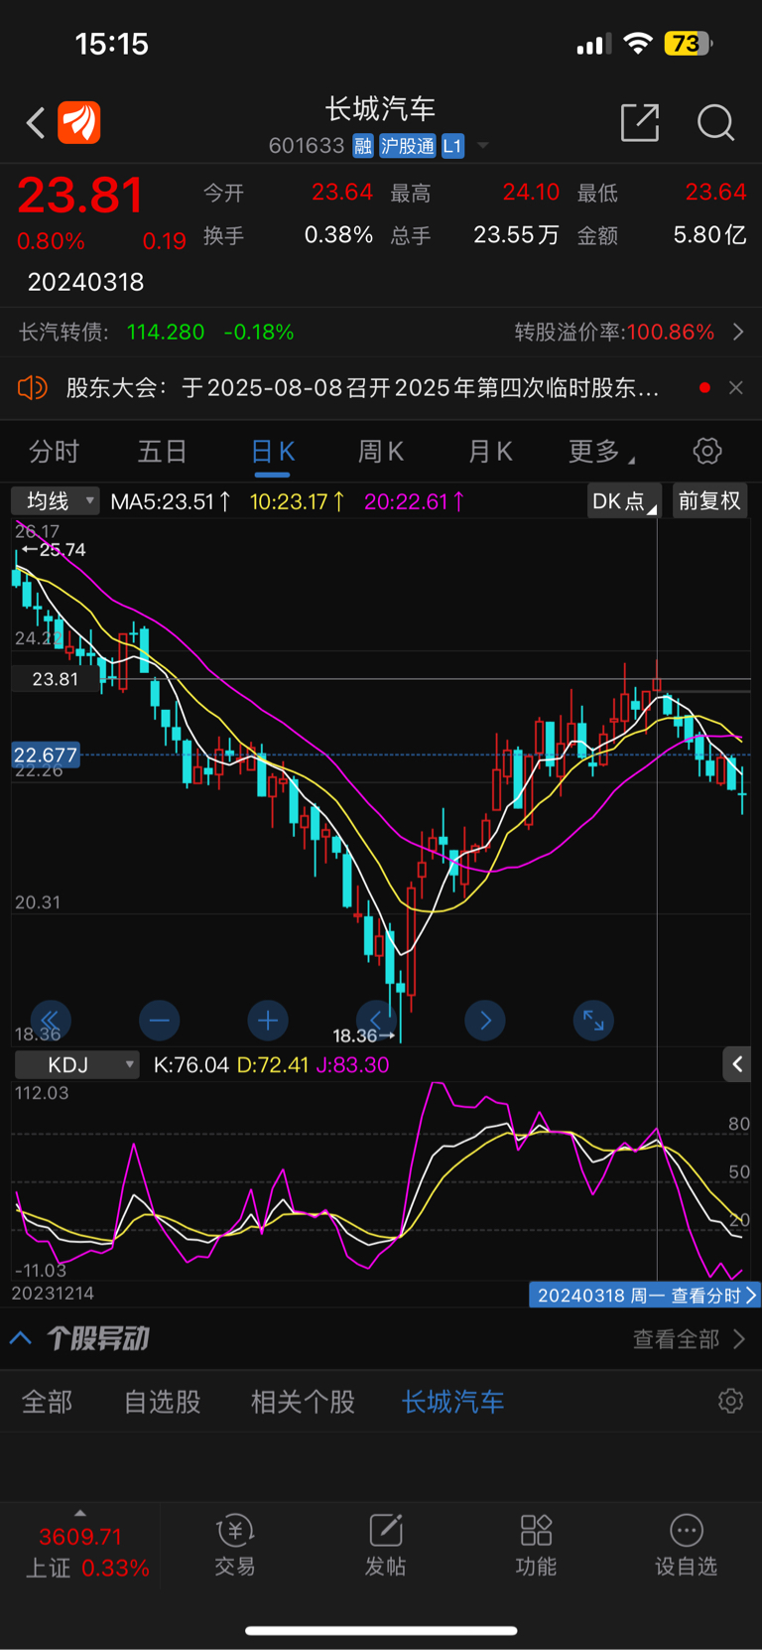This screenshot has width=762, height=1650.
Task: Open 长汽转债 convertible bond details chevron
Action: [x=738, y=332]
